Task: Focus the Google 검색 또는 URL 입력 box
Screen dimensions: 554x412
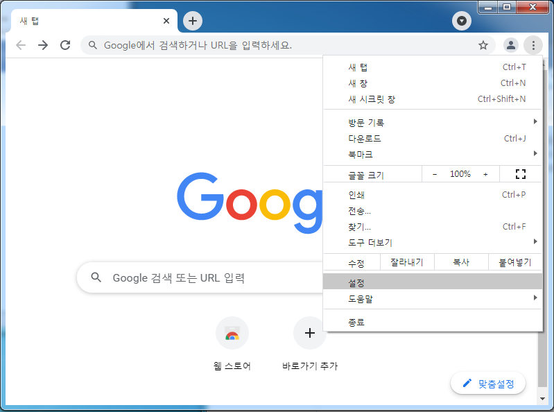Action: (200, 277)
